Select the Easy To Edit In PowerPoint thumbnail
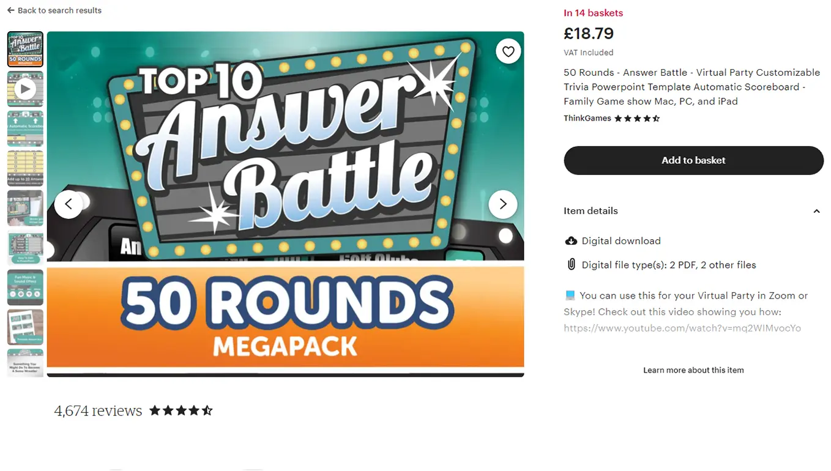 click(25, 248)
